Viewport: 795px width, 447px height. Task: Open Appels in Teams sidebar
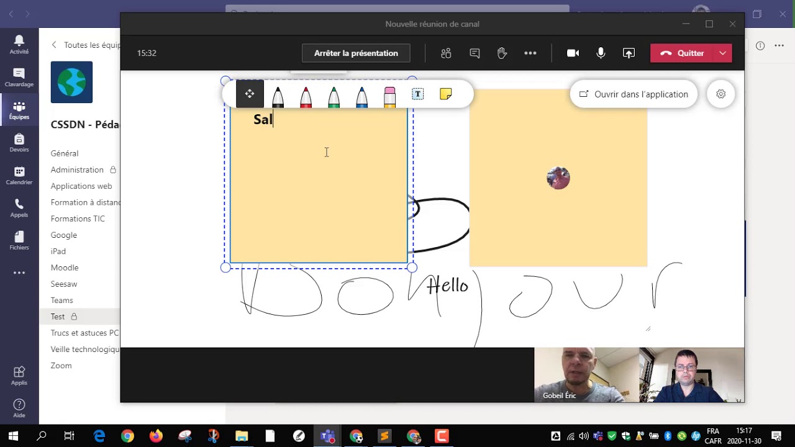(19, 208)
